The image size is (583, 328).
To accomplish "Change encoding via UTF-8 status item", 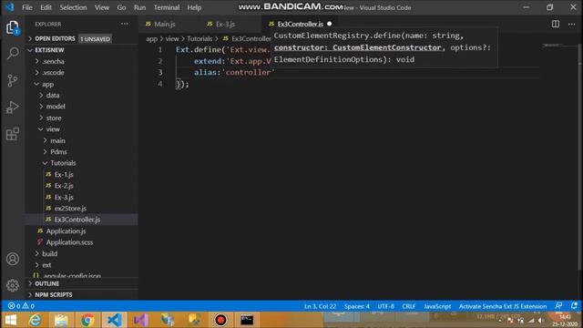I will (385, 306).
